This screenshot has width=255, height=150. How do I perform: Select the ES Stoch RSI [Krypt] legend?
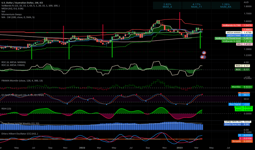[23, 95]
